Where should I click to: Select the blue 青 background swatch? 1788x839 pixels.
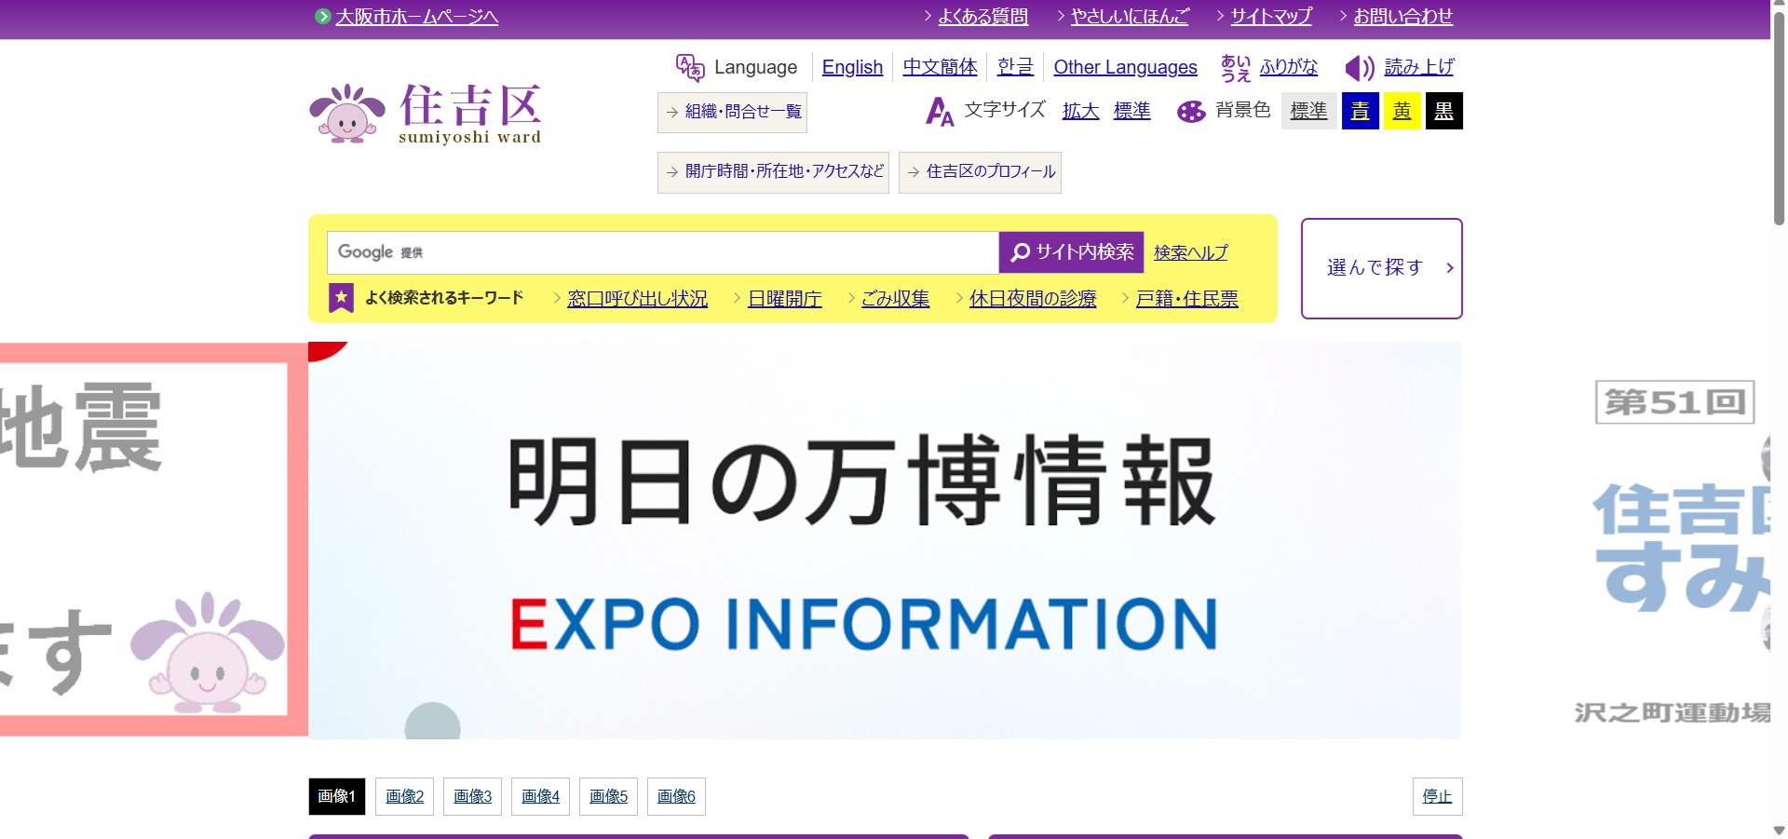[1360, 111]
